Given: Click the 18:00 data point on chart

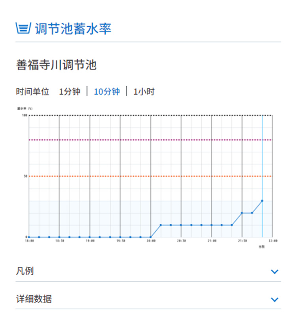Looking at the screenshot, I should (x=29, y=237).
